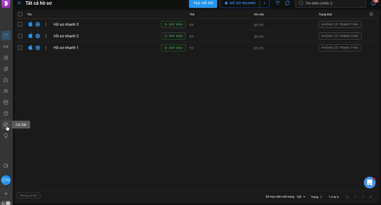Click the filter icon in top bar
This screenshot has width=381, height=205.
coord(278,3)
